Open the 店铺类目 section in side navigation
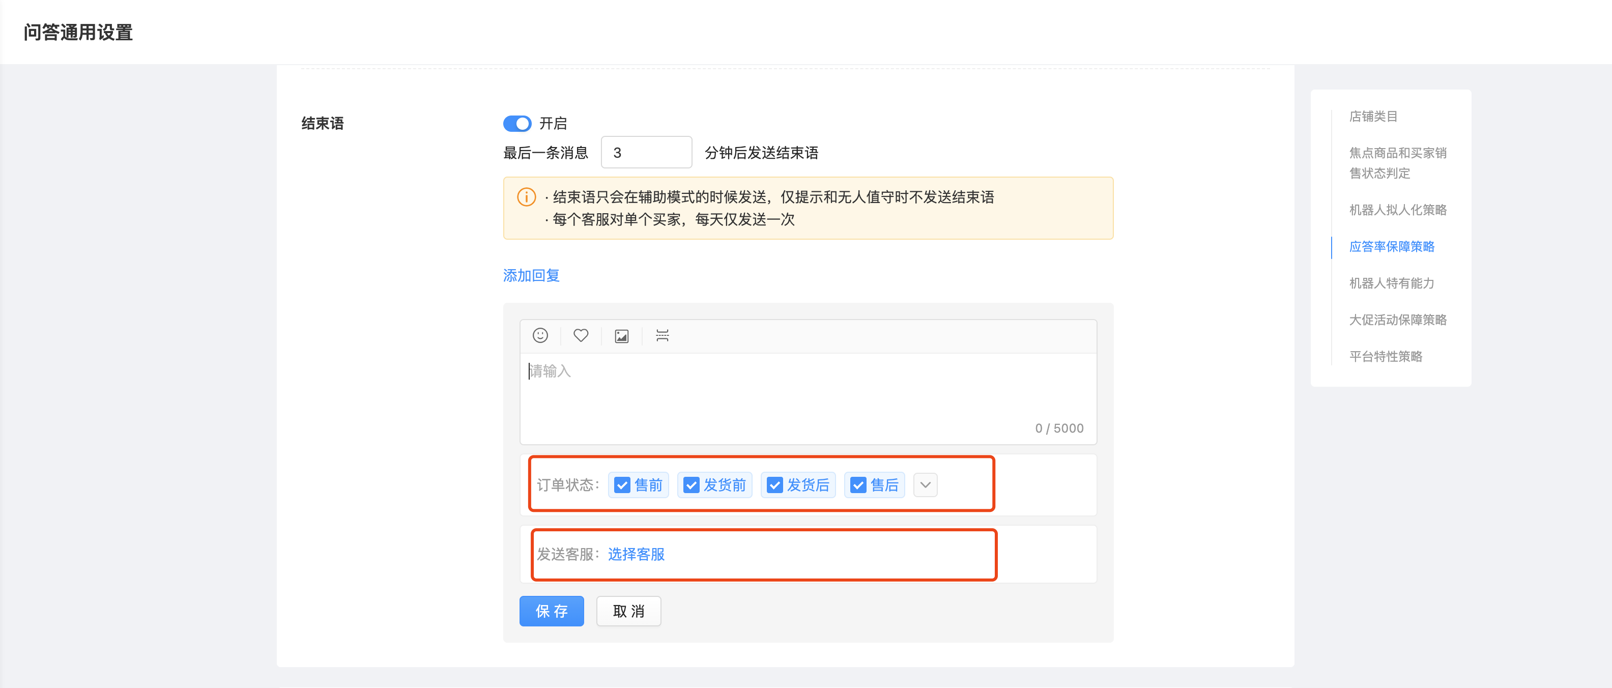 (1373, 117)
